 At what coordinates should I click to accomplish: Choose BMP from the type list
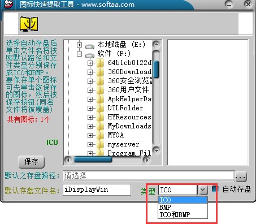pyautogui.click(x=183, y=207)
